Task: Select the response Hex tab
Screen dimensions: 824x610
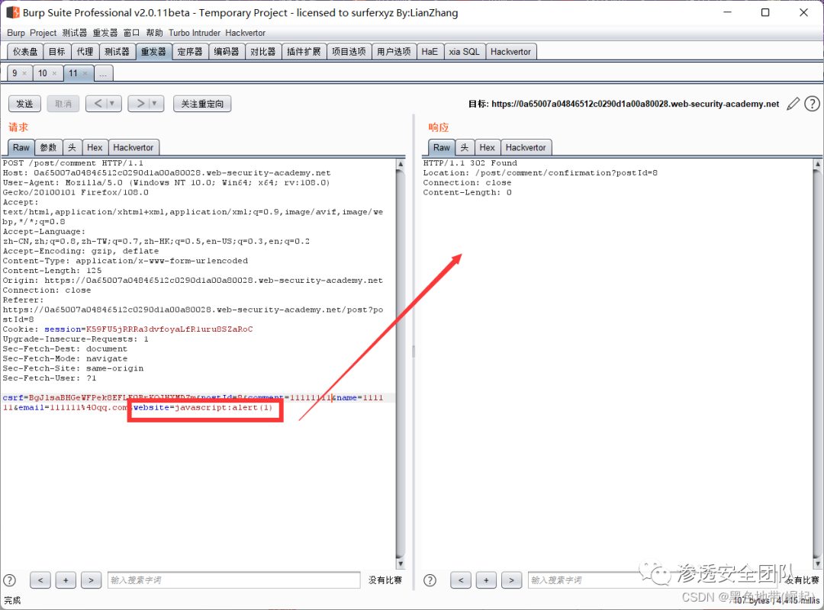Action: click(487, 148)
